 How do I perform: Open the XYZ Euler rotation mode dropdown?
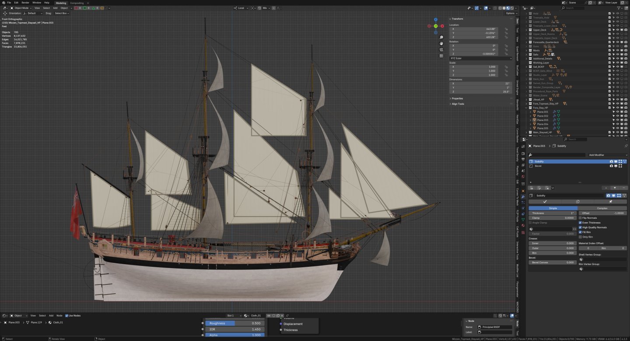481,58
